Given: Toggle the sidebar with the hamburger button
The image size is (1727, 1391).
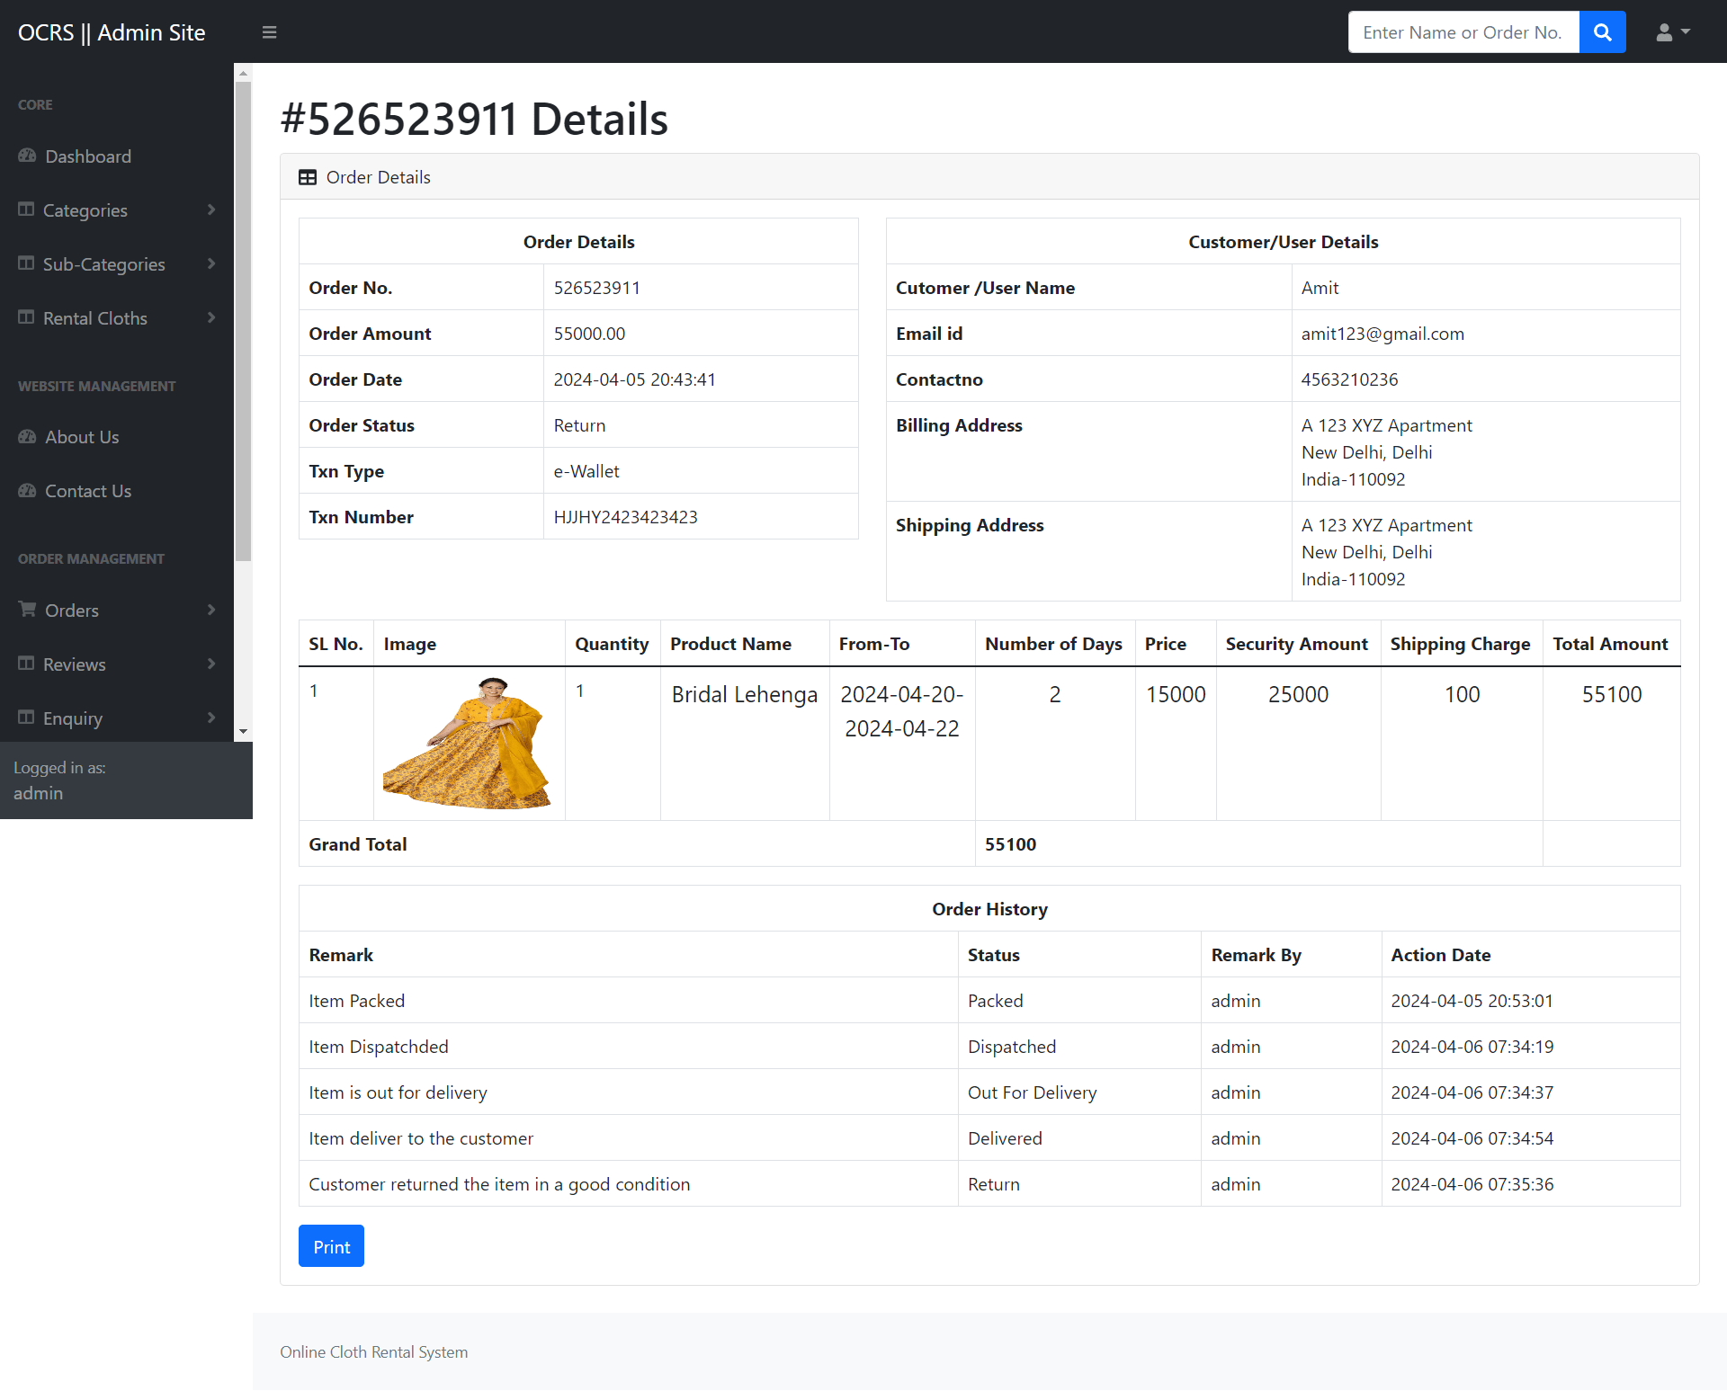Looking at the screenshot, I should tap(269, 31).
